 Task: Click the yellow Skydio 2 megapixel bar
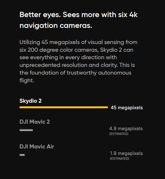click(64, 107)
